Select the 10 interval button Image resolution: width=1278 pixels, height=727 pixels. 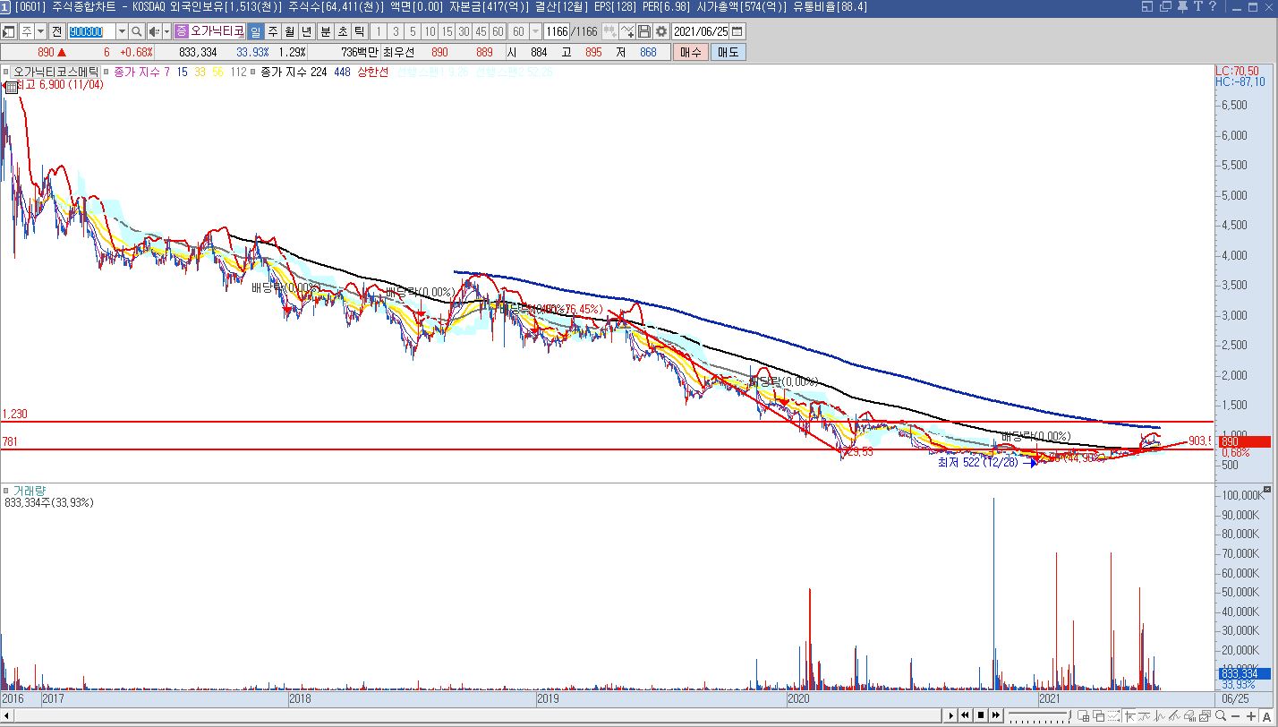click(430, 31)
